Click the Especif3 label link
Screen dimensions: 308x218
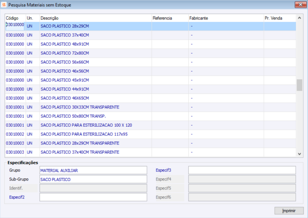163,170
